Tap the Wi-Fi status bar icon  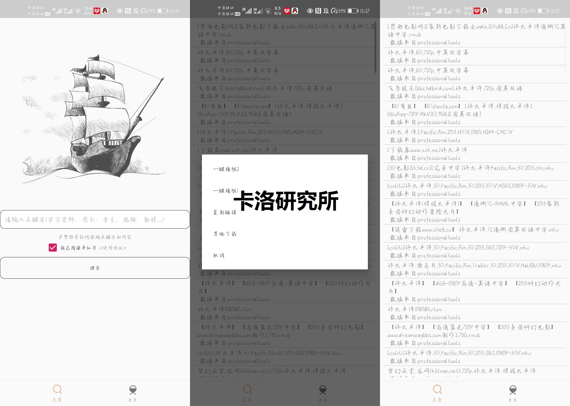pos(79,11)
